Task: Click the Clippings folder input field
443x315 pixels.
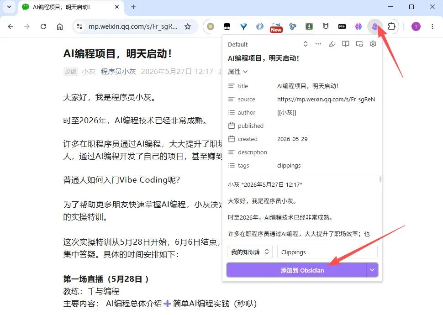Action: tap(327, 252)
